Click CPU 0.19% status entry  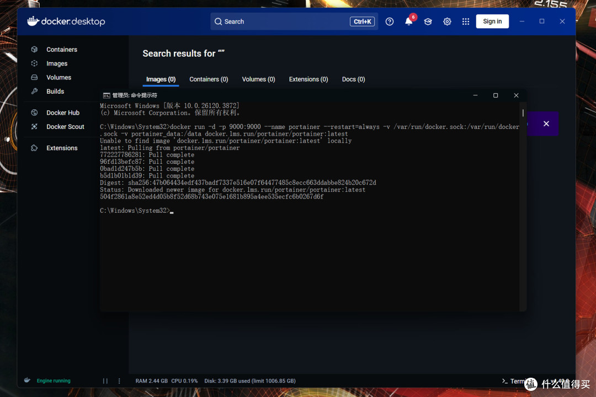[x=184, y=380]
